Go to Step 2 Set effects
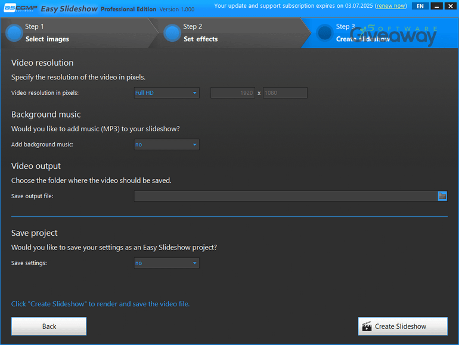Screen dimensions: 459x345 click(x=229, y=33)
